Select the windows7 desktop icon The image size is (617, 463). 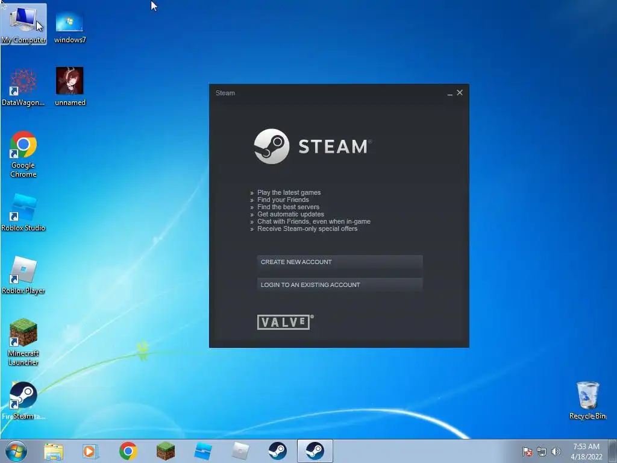click(70, 26)
